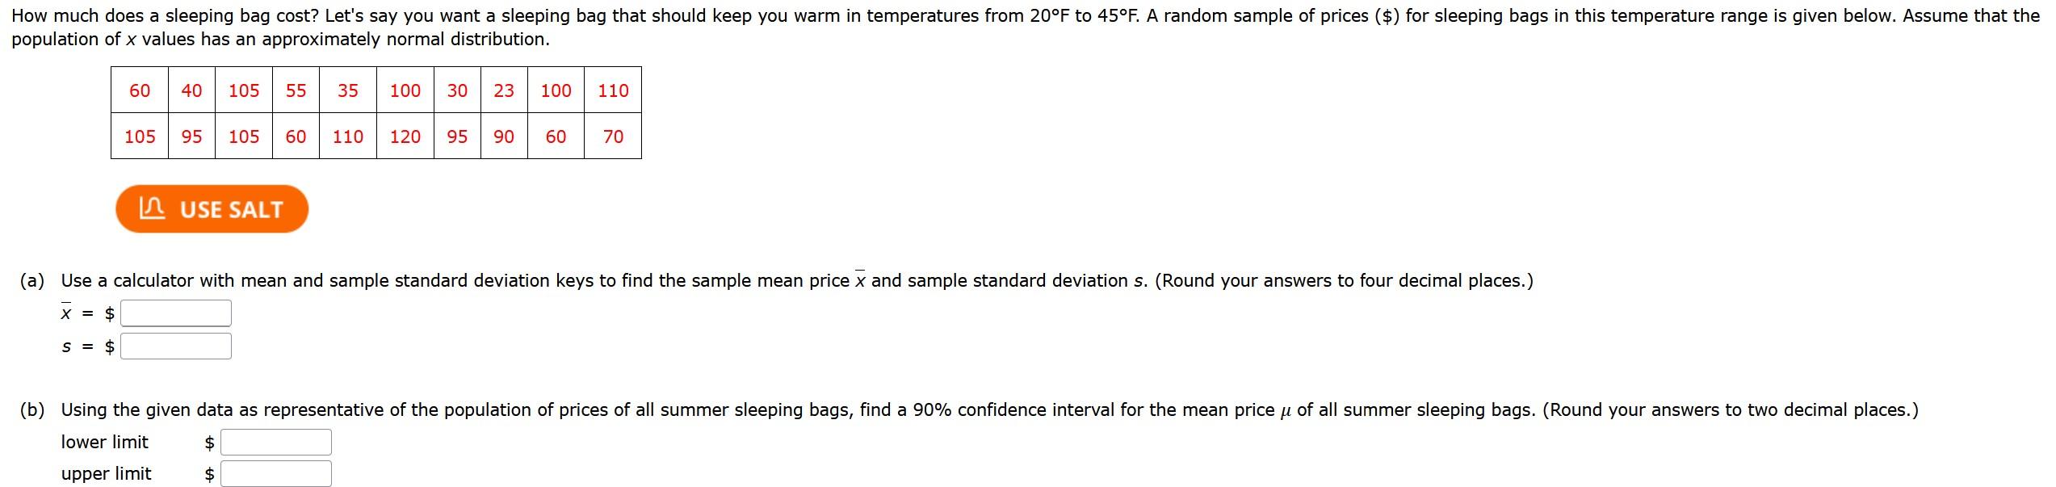Click the input field for sample mean x̄
This screenshot has width=2056, height=487.
174,312
